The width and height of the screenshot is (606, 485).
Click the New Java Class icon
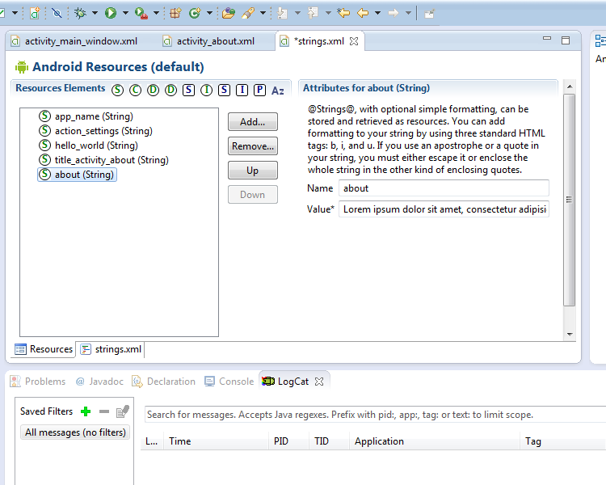click(x=195, y=13)
